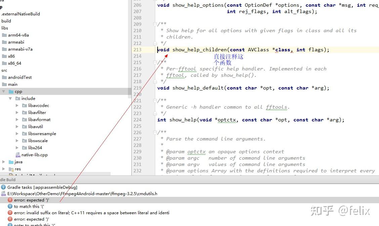Expand the libswscale folder arrow
Viewport: 379px width, 226px height.
click(17, 140)
